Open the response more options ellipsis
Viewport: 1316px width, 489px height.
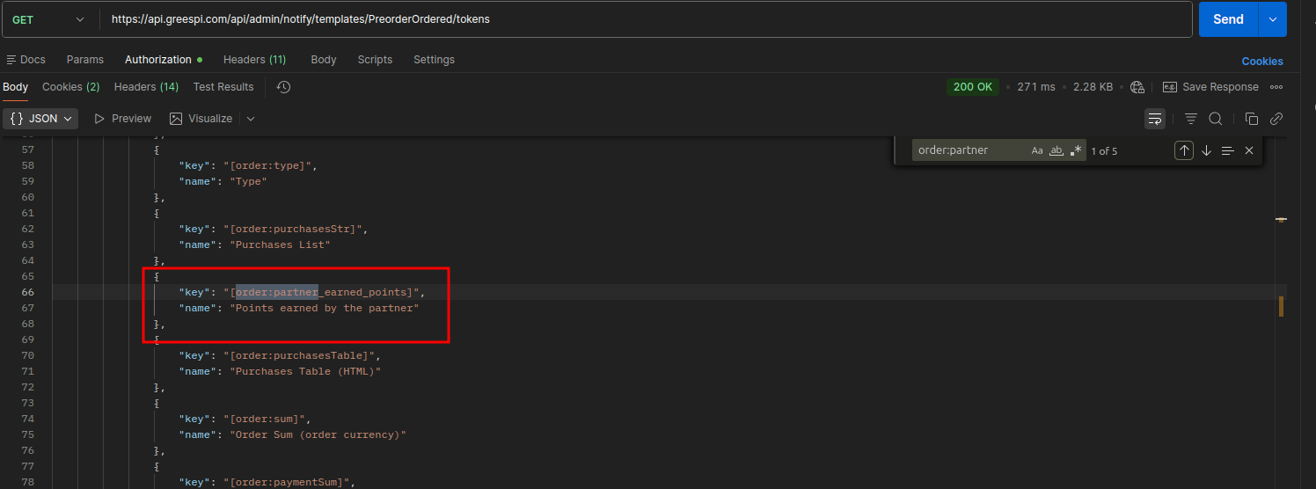pos(1276,87)
